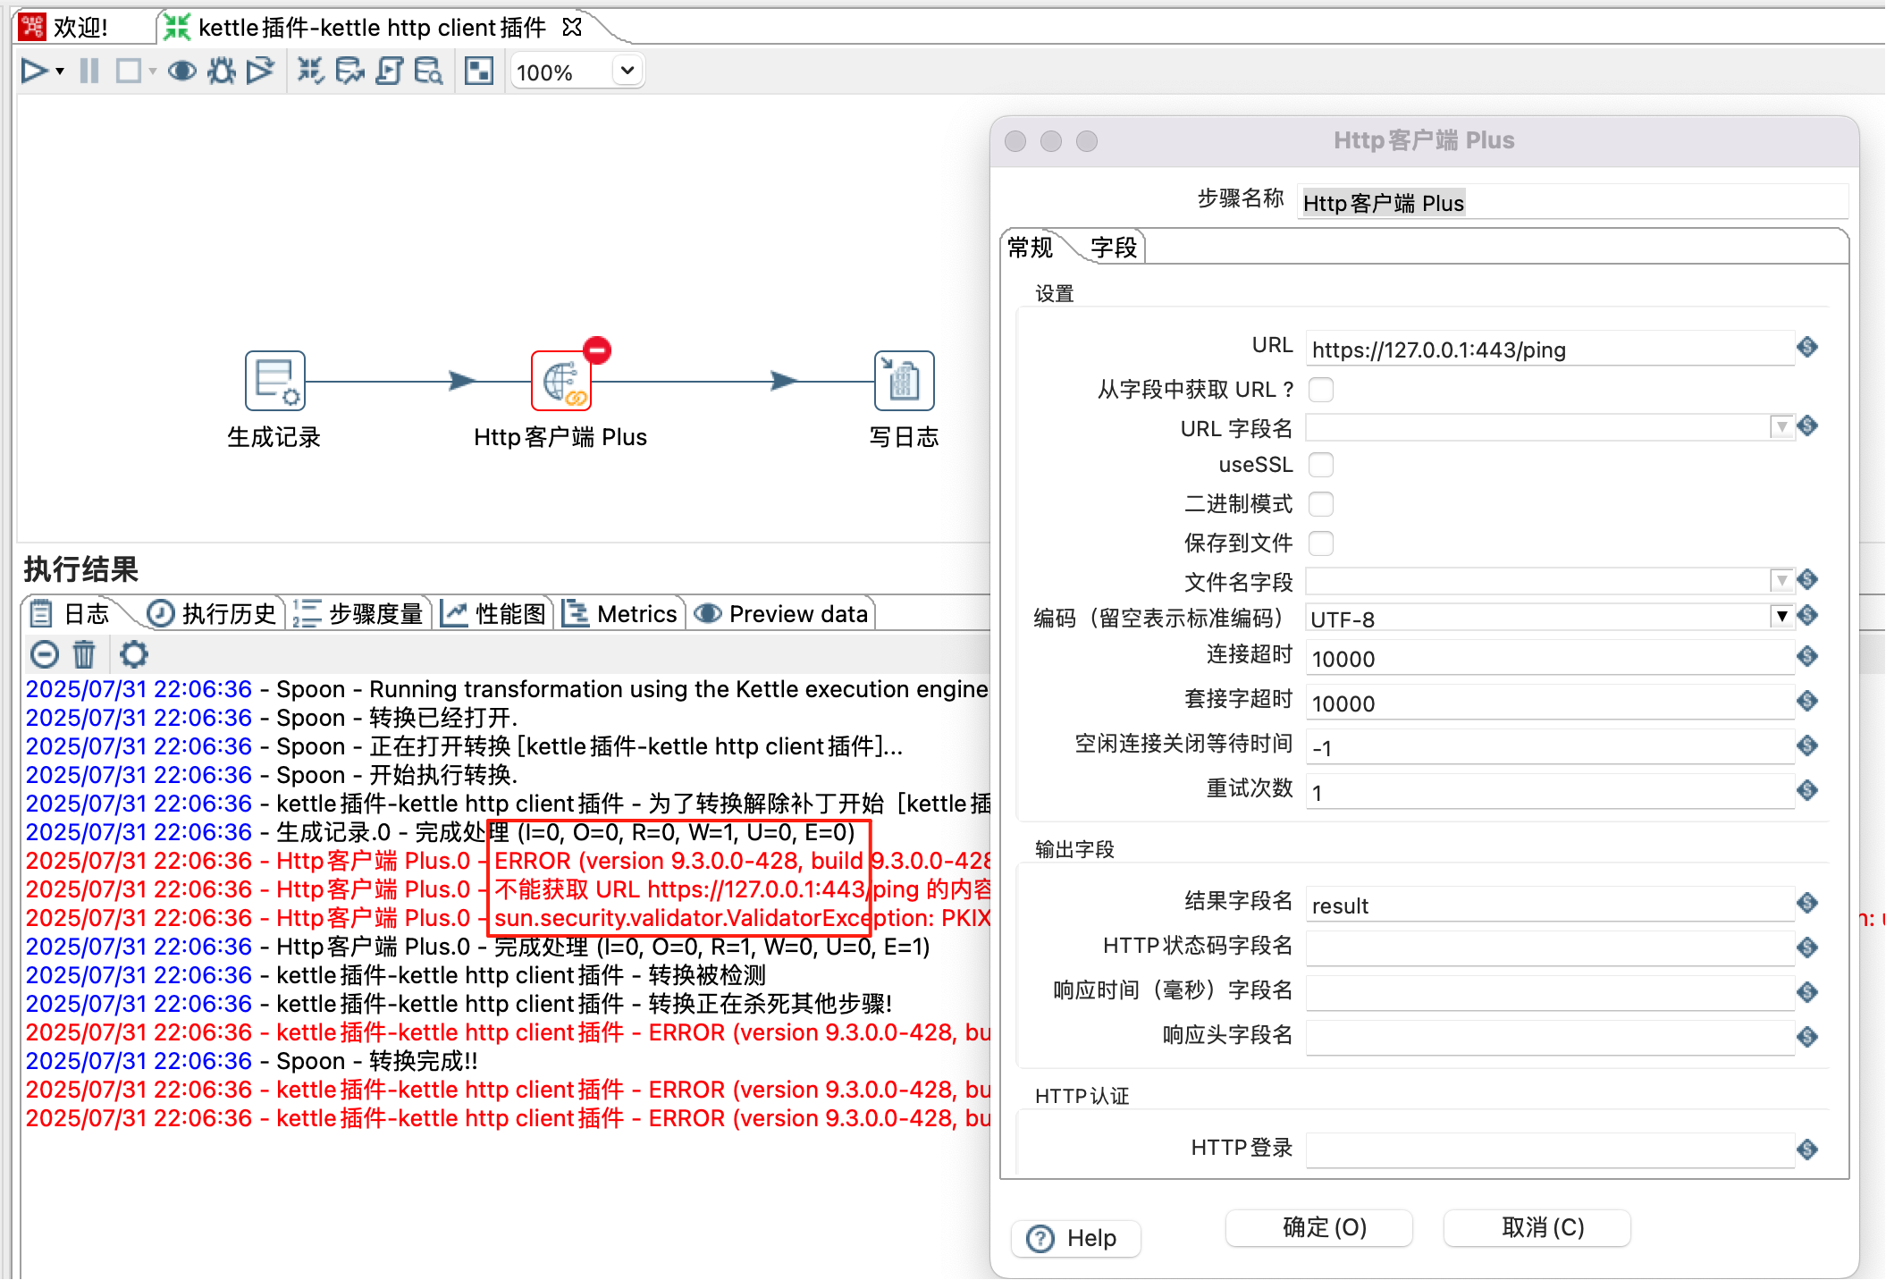Screen dimensions: 1886x1280
Task: Check the 保存到文件 checkbox
Action: 1320,543
